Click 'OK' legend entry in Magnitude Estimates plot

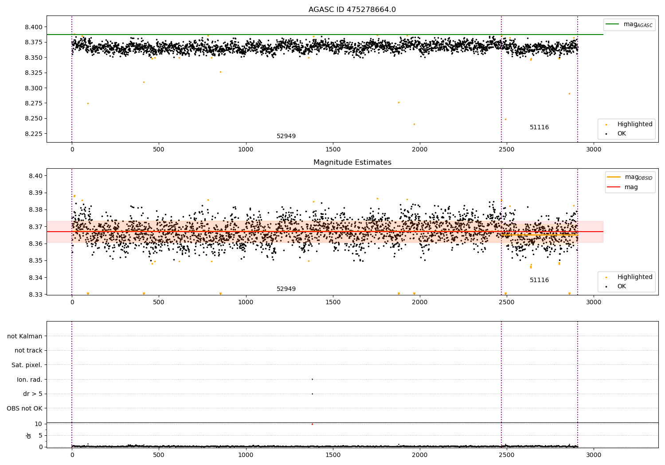[x=622, y=287]
